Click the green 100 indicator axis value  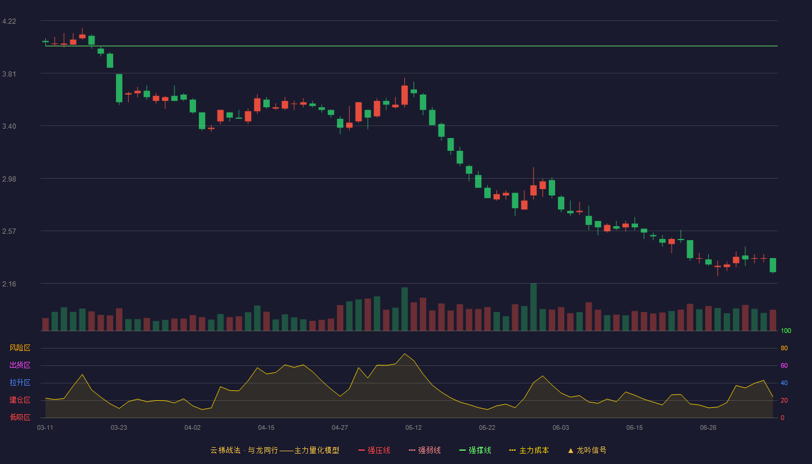pyautogui.click(x=786, y=331)
